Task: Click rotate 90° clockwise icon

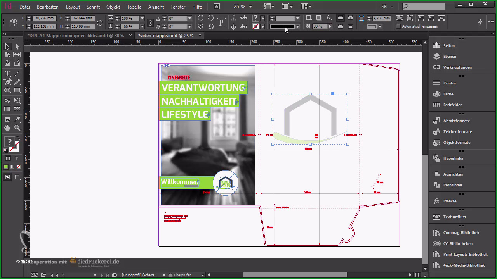Action: [x=201, y=18]
